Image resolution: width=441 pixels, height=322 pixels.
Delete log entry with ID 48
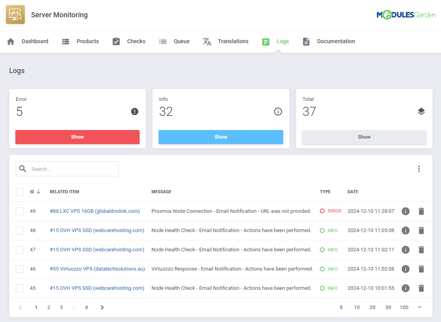[421, 231]
